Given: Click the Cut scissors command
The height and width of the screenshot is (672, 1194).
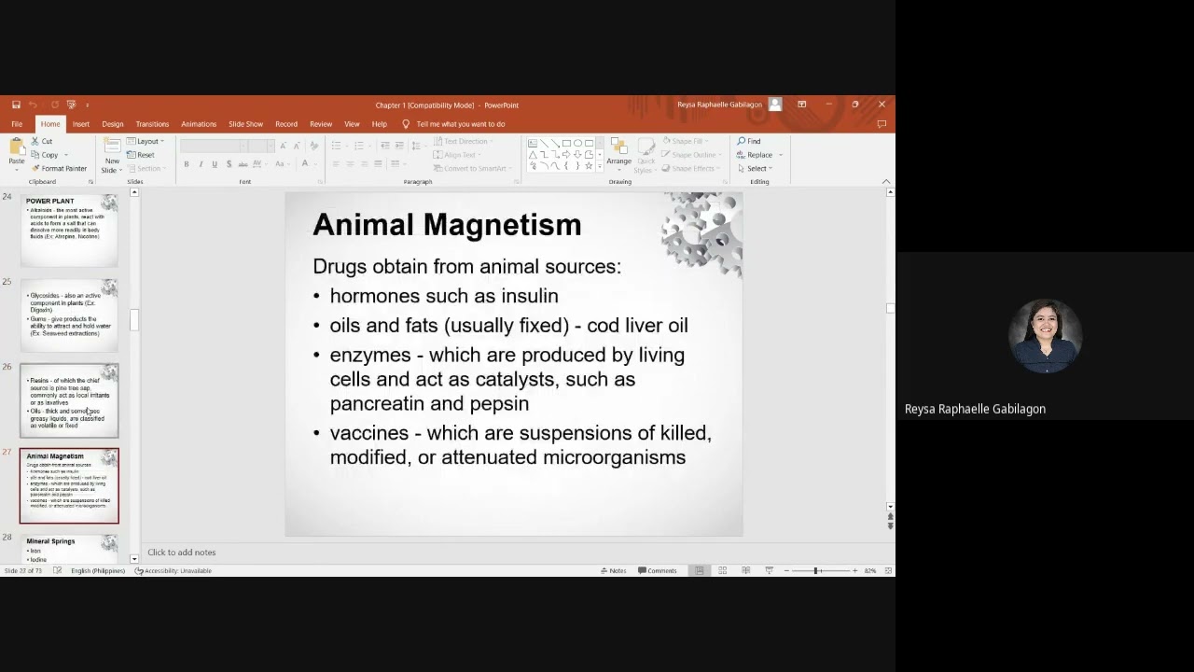Looking at the screenshot, I should tap(41, 141).
